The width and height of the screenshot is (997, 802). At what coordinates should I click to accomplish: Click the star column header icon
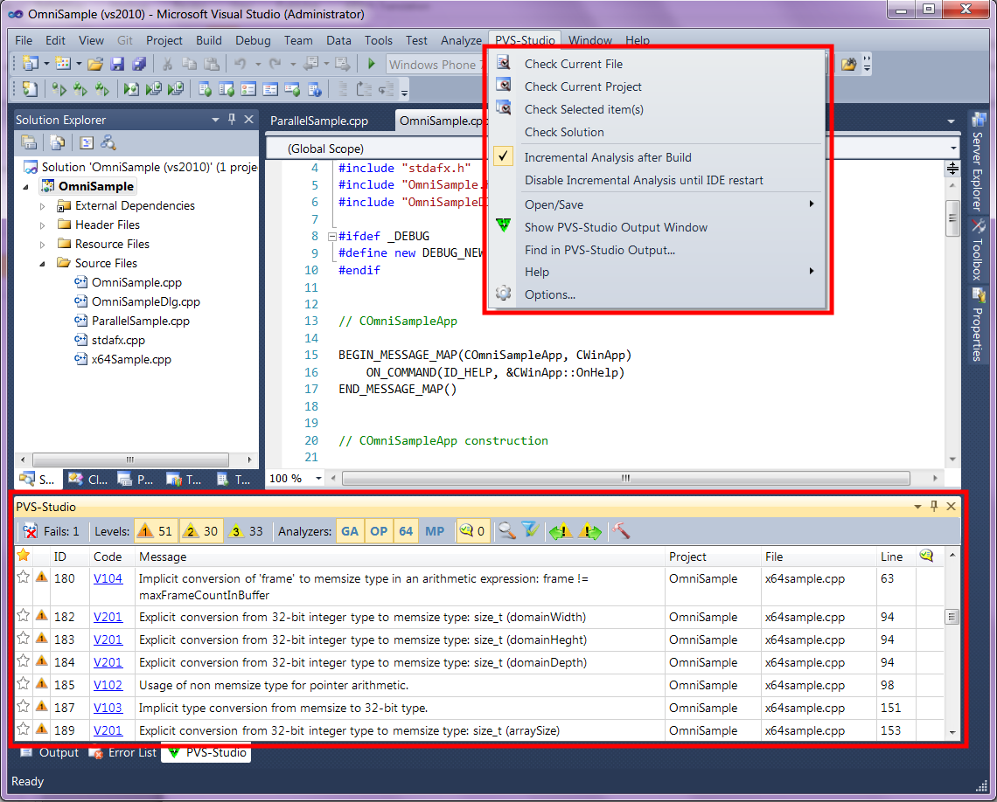pos(24,556)
